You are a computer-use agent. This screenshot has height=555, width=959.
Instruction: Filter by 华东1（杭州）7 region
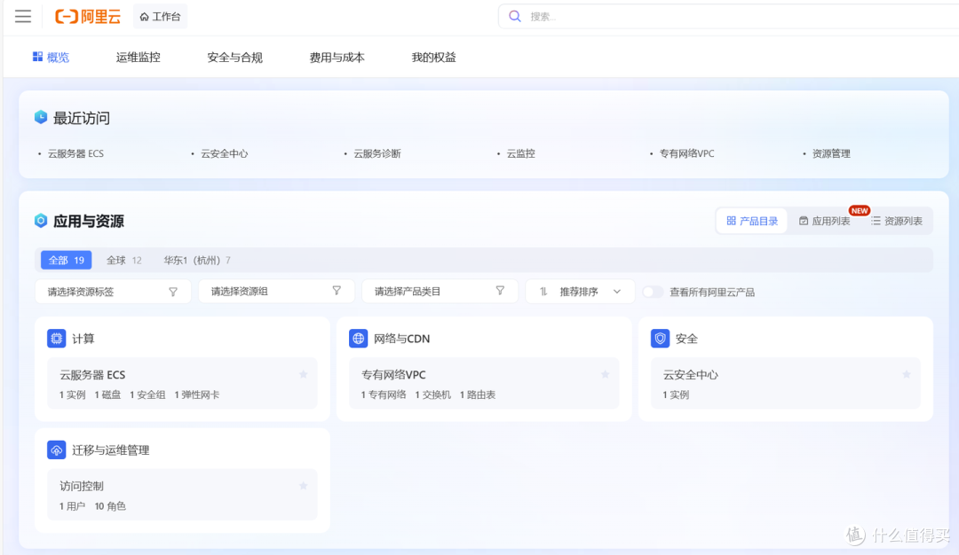point(197,260)
